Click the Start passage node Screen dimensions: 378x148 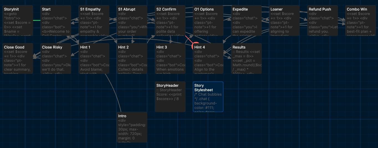click(x=56, y=21)
